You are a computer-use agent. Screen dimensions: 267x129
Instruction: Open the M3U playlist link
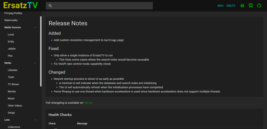[220, 6]
